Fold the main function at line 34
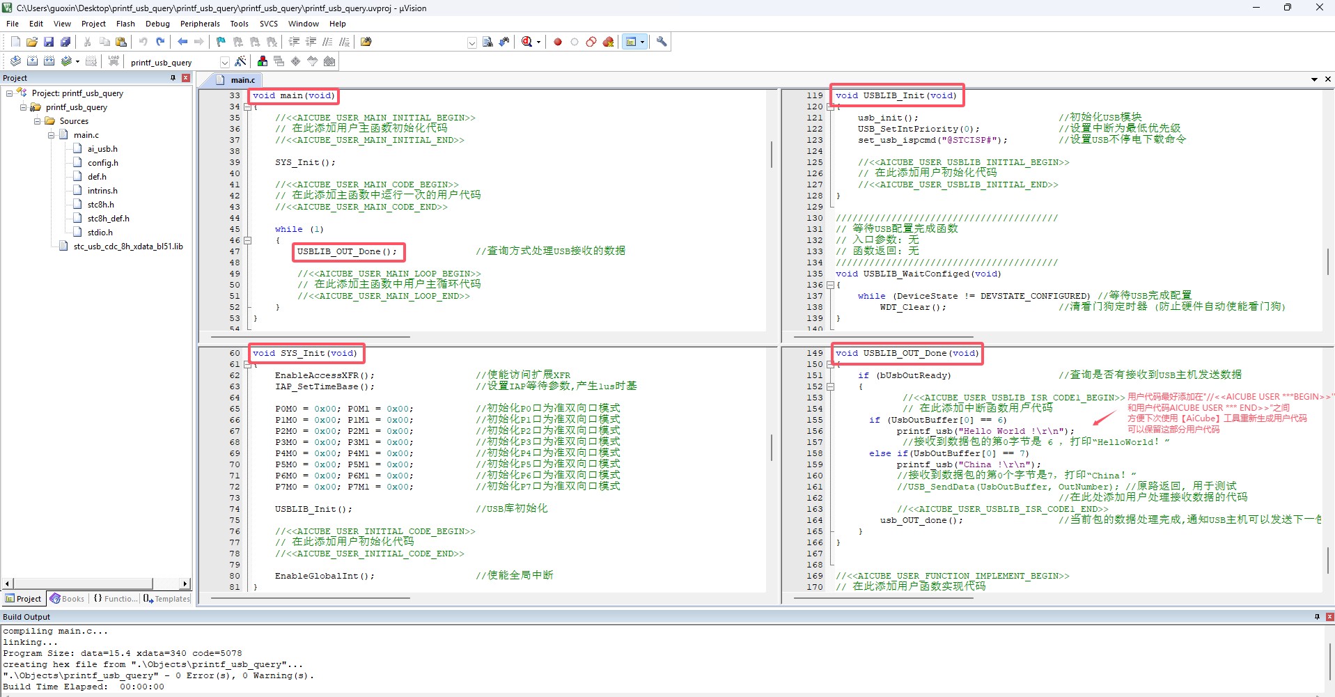 pyautogui.click(x=247, y=107)
